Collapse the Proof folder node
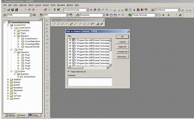 [x=11, y=49]
